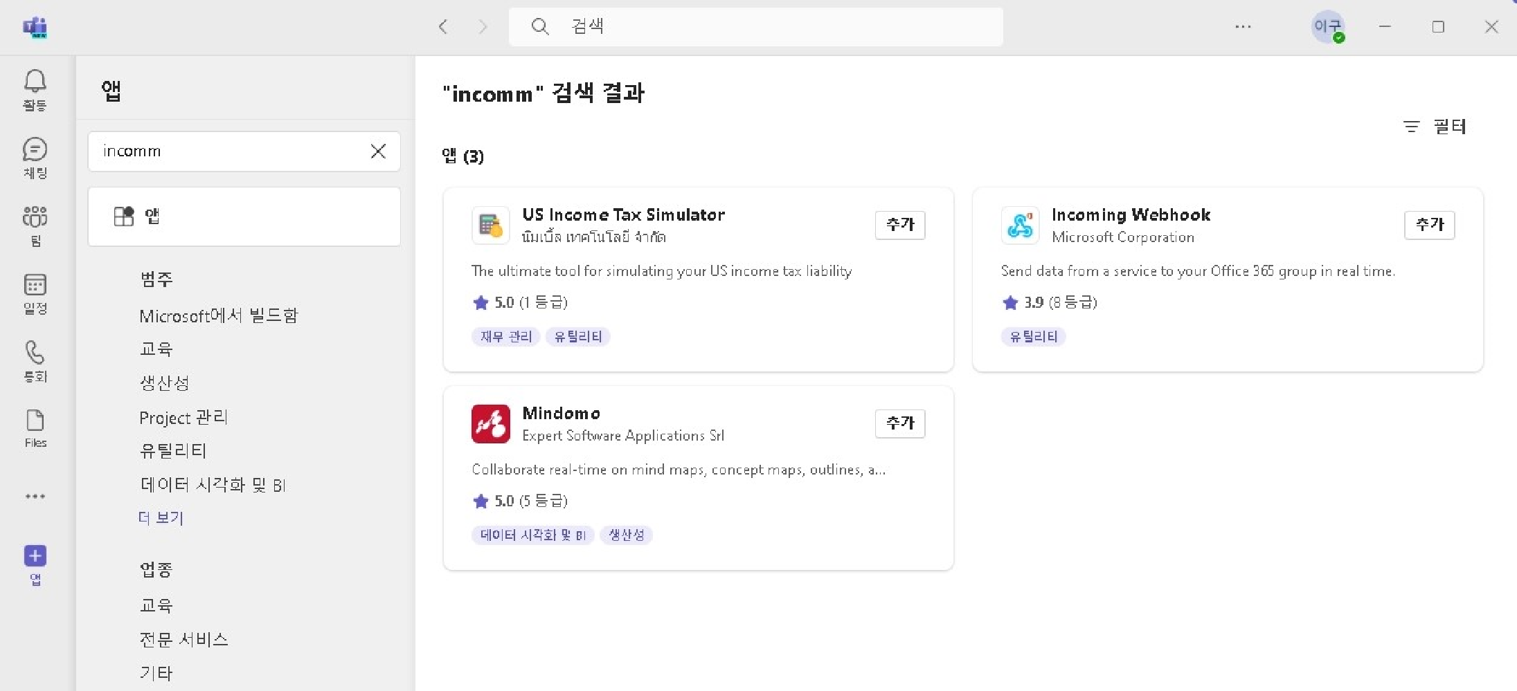Click the Incoming Webhook app icon
The image size is (1517, 691).
point(1020,225)
